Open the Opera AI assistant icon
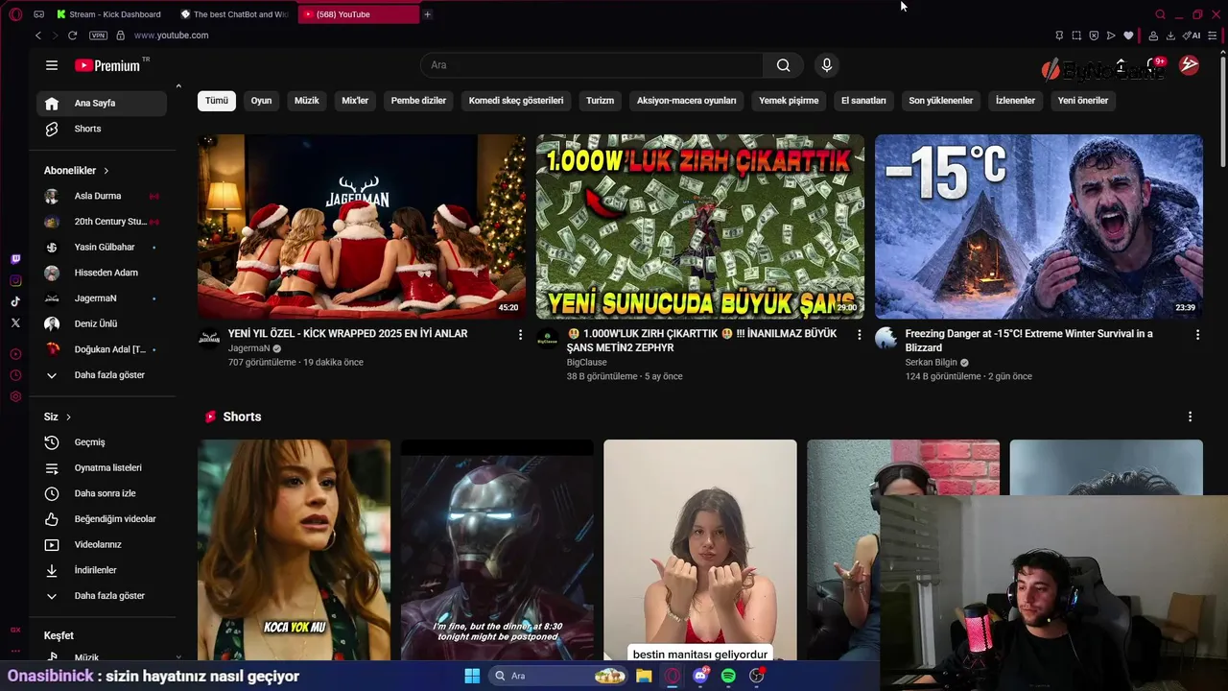Viewport: 1228px width, 691px height. point(1192,36)
